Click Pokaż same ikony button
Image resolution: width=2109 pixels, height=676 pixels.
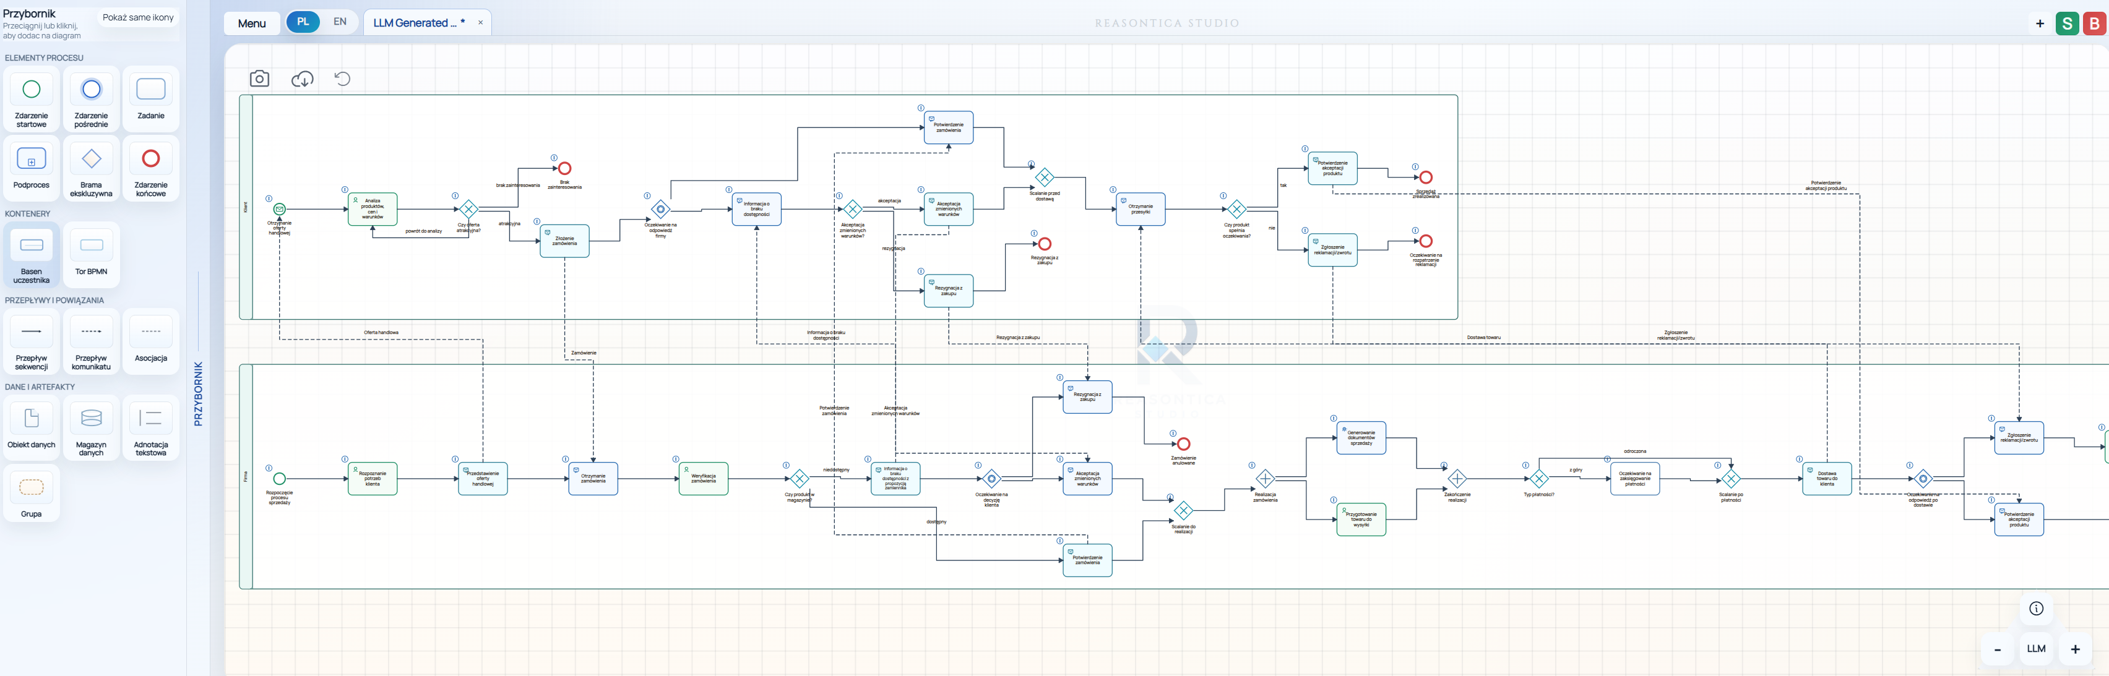point(137,17)
